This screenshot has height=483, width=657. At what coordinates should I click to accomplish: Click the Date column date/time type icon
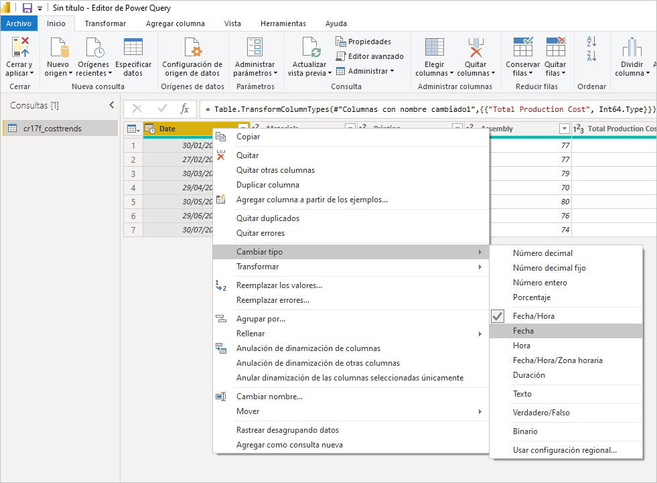click(x=150, y=129)
